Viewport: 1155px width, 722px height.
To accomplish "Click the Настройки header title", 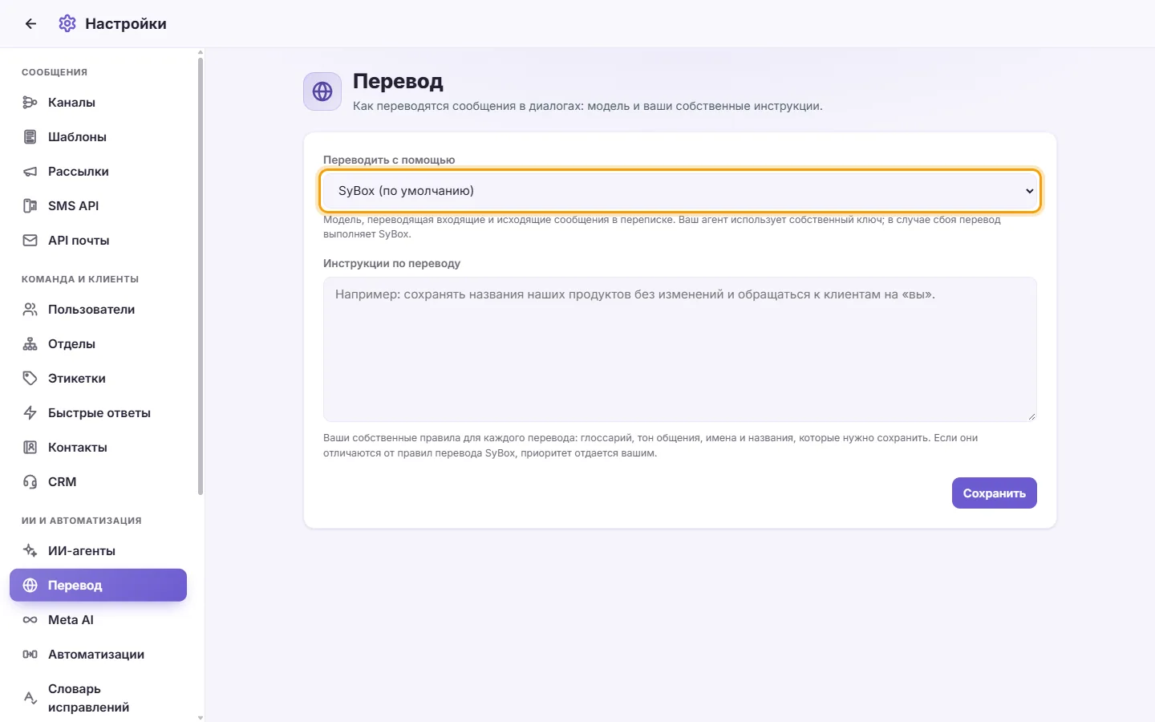I will 126,24.
